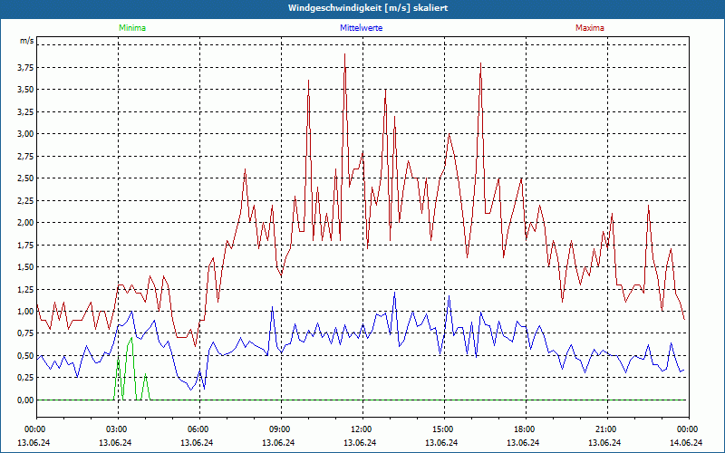This screenshot has width=725, height=453.
Task: Click the red Maxima peak near 16:20
Action: 481,63
